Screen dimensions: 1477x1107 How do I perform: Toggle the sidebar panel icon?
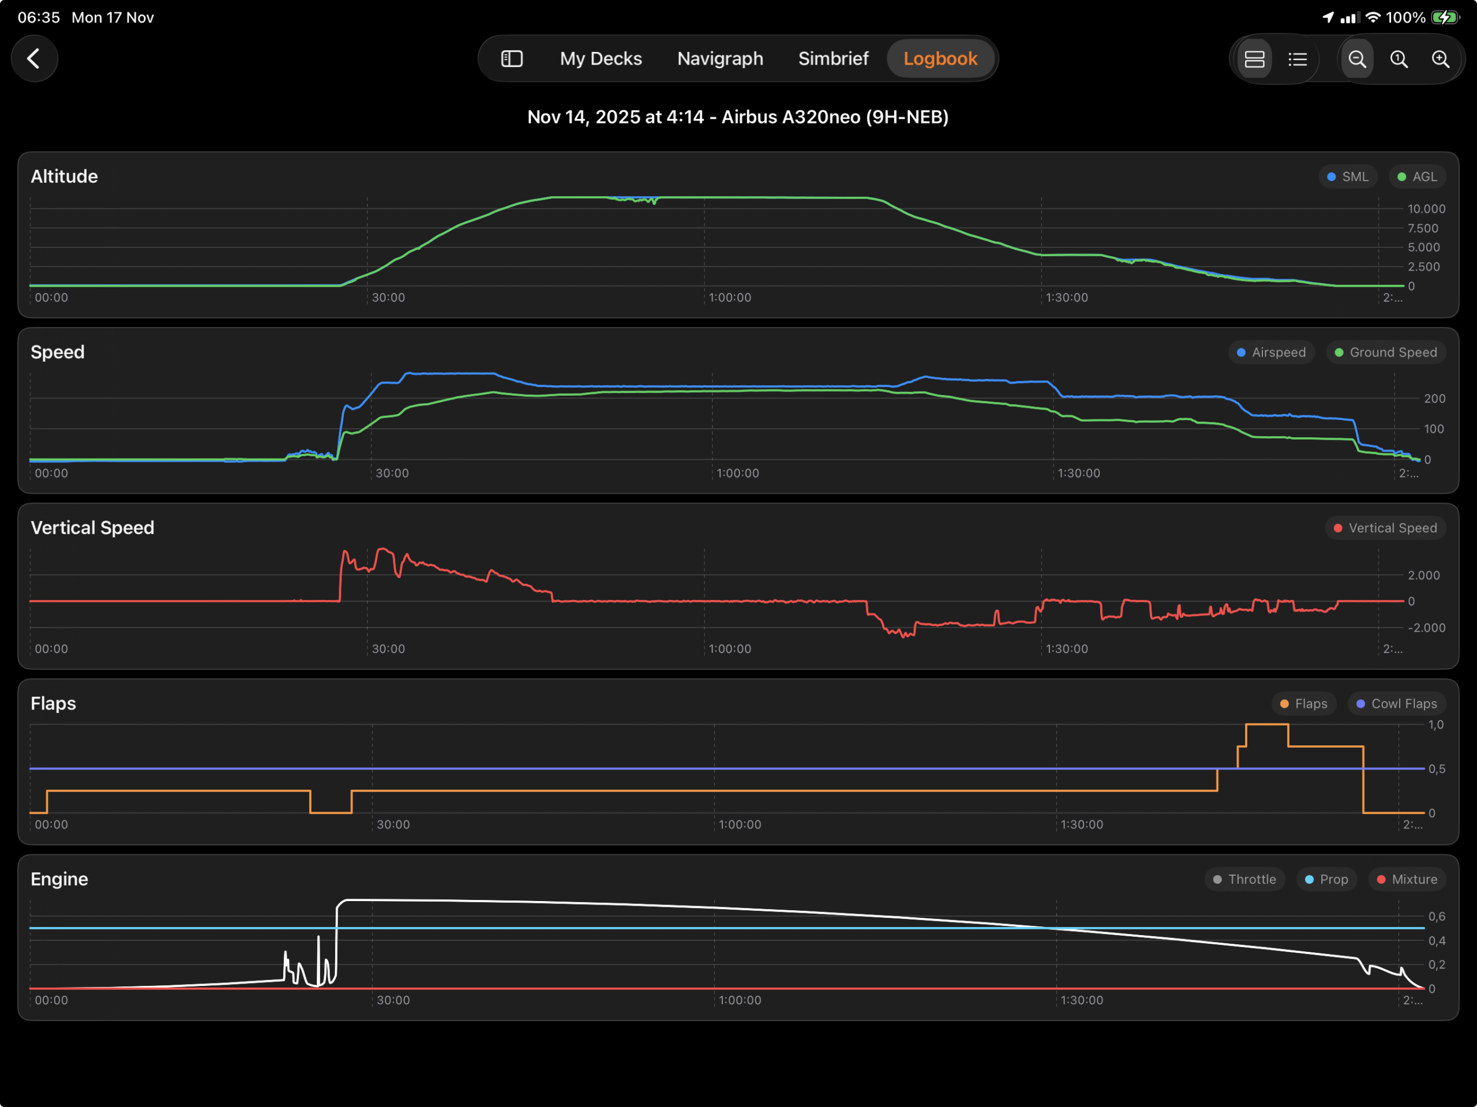tap(512, 59)
